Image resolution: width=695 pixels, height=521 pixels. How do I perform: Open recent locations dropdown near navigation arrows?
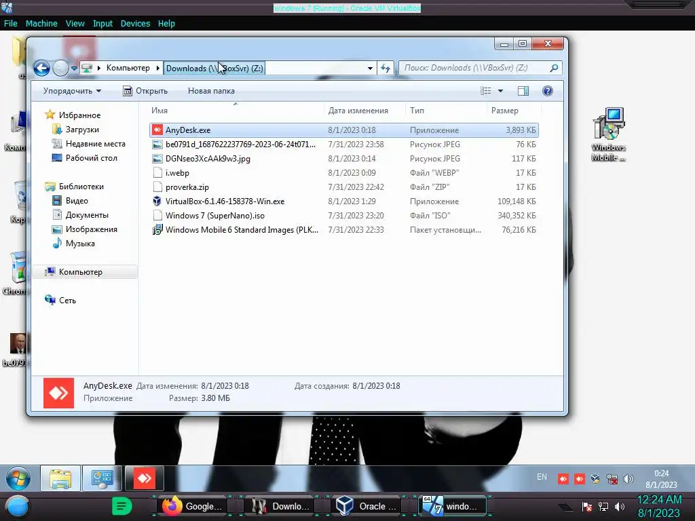74,69
